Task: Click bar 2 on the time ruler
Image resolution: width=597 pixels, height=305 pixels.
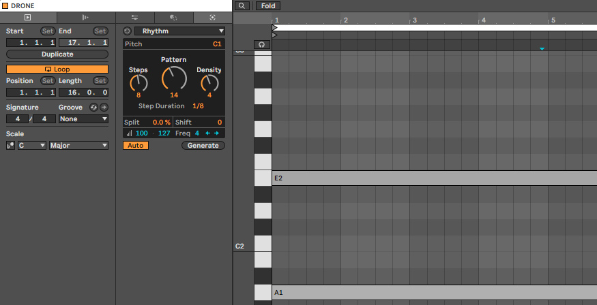Action: click(346, 20)
